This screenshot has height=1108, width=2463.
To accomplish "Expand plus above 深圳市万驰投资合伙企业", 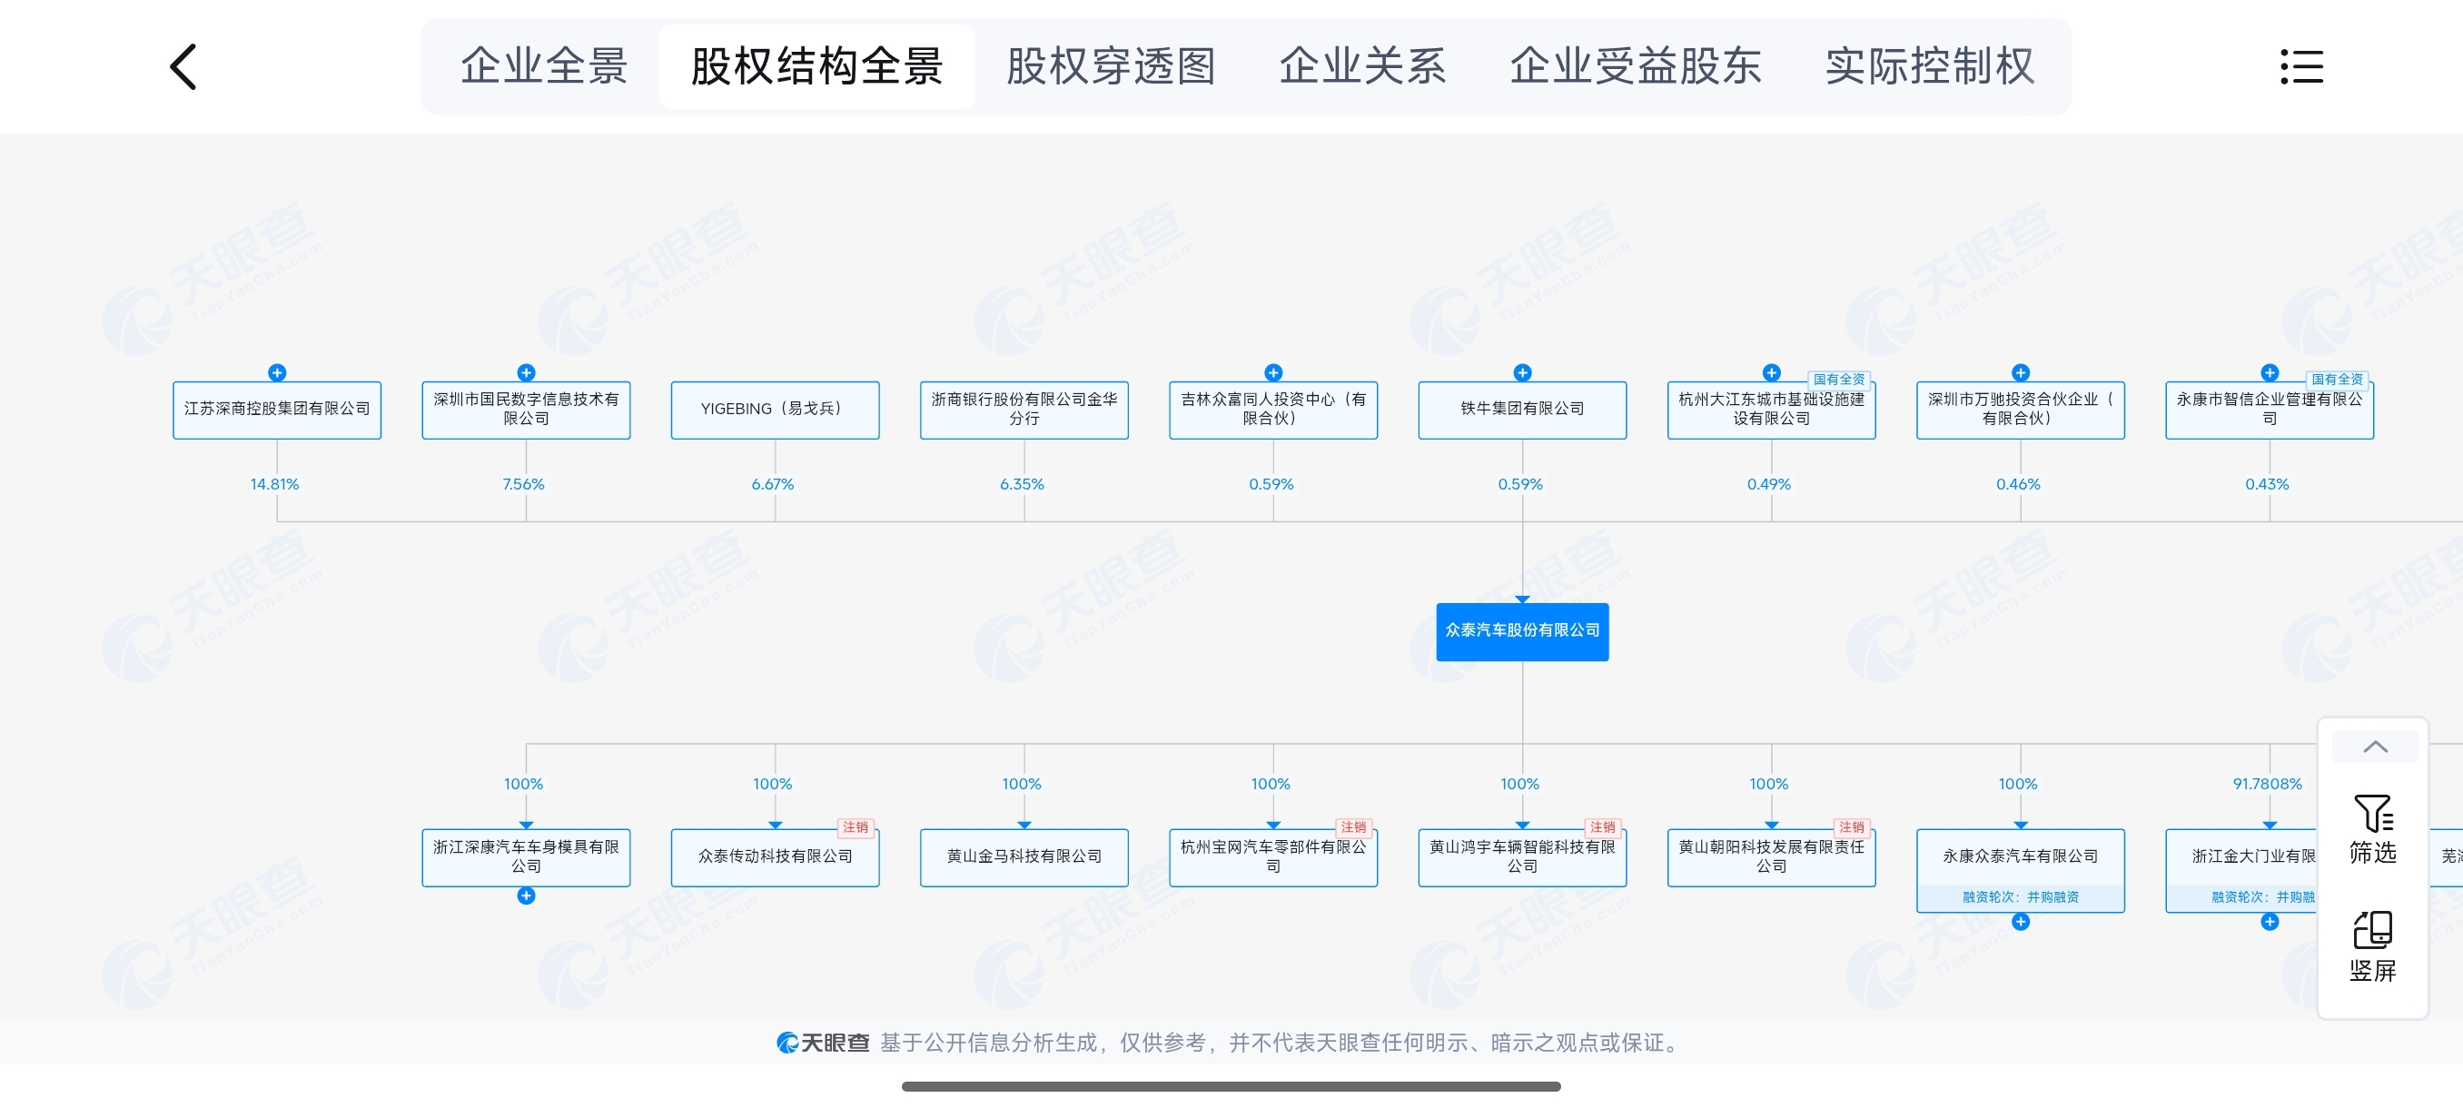I will [x=2021, y=371].
